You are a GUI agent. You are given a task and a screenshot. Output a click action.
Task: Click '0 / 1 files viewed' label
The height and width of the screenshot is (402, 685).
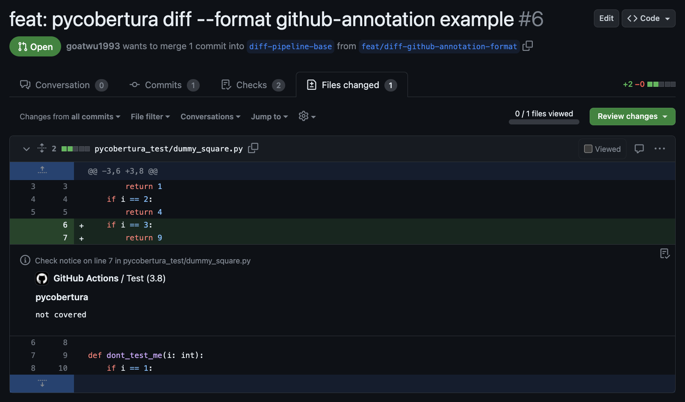pyautogui.click(x=544, y=114)
